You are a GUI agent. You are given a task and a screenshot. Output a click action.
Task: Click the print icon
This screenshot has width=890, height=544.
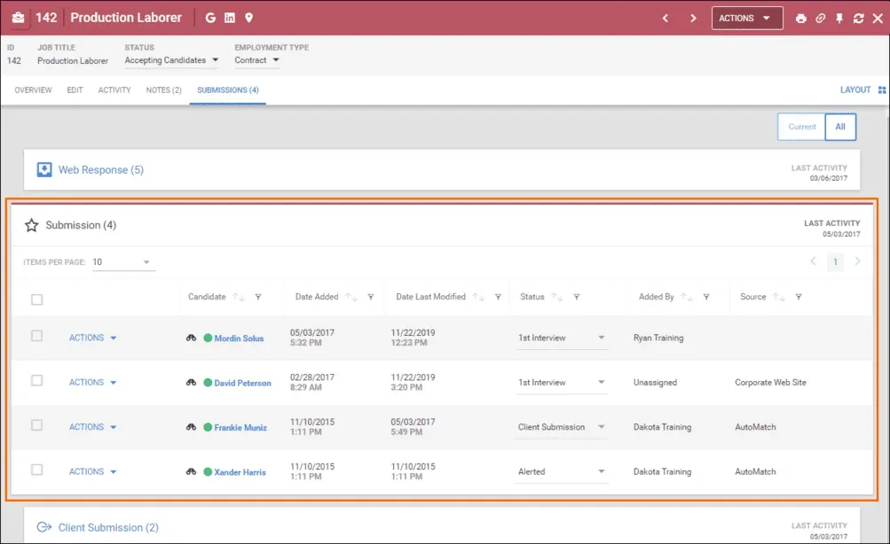[x=801, y=18]
